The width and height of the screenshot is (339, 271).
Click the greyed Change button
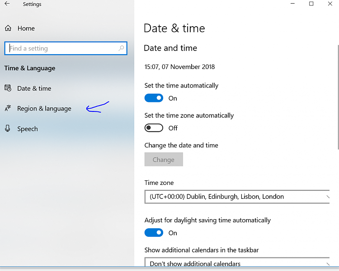tap(164, 160)
